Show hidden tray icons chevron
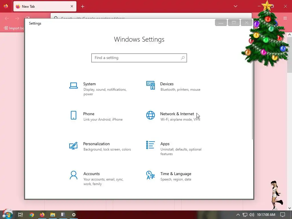 pos(238,215)
